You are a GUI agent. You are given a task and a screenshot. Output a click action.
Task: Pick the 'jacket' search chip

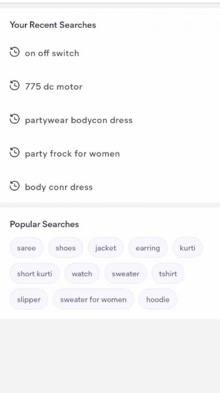coord(106,248)
